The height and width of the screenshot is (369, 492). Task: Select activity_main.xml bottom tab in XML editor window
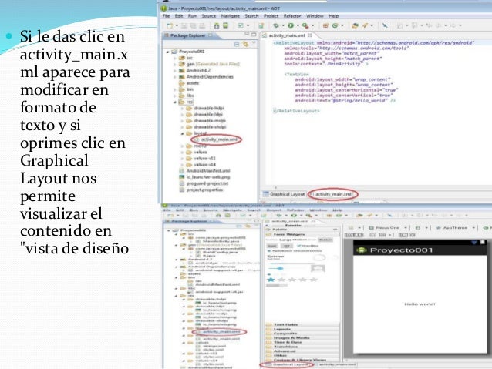[333, 194]
